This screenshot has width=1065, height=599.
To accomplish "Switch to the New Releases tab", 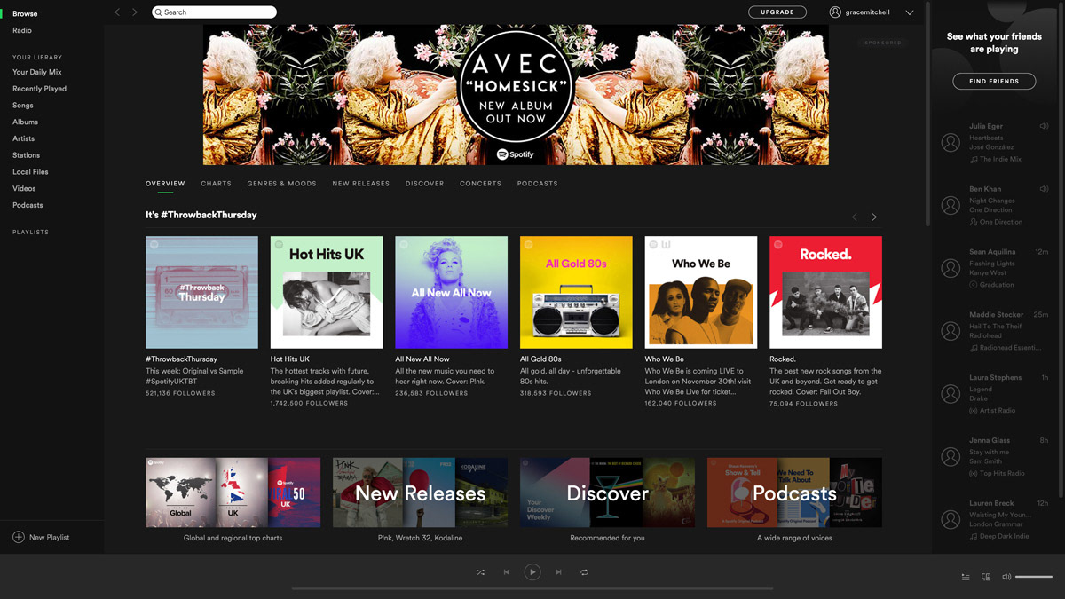I will point(360,184).
